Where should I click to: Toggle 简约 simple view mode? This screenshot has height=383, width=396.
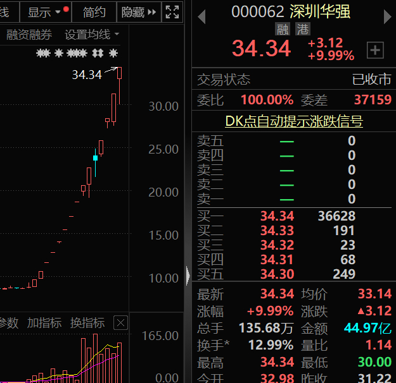coord(94,12)
